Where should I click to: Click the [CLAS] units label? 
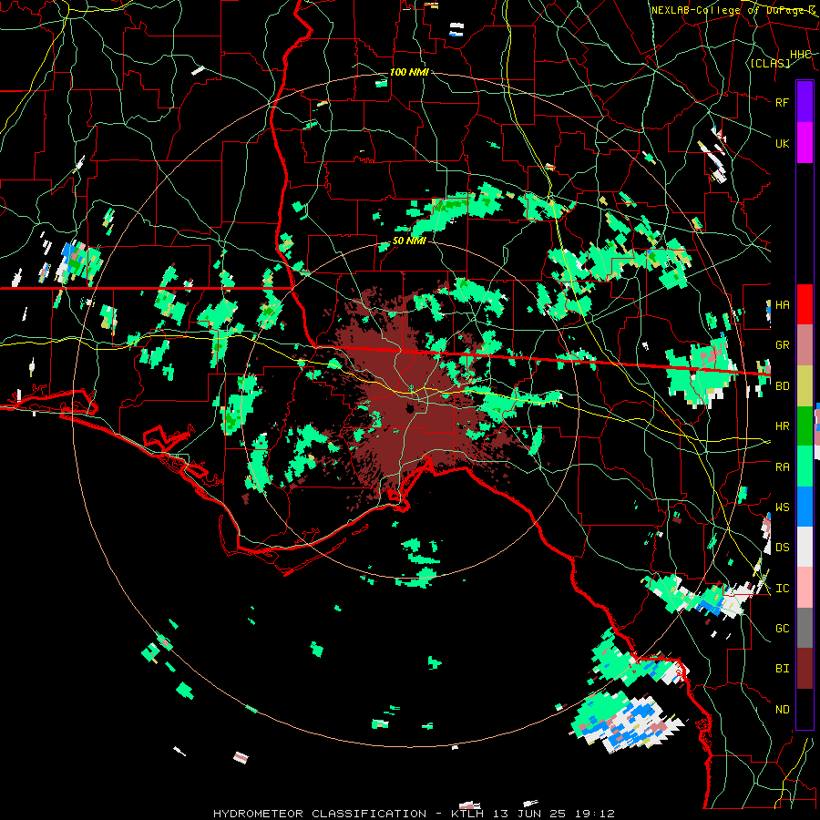pyautogui.click(x=770, y=63)
